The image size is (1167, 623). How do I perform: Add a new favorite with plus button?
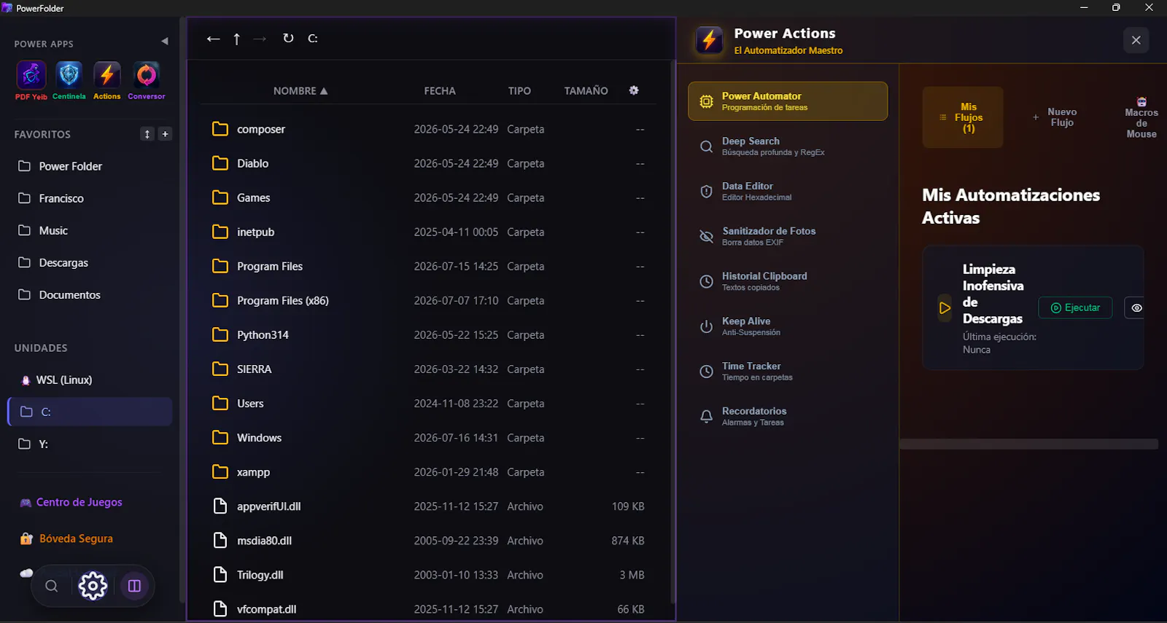click(165, 134)
